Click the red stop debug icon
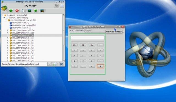 tap(17, 11)
